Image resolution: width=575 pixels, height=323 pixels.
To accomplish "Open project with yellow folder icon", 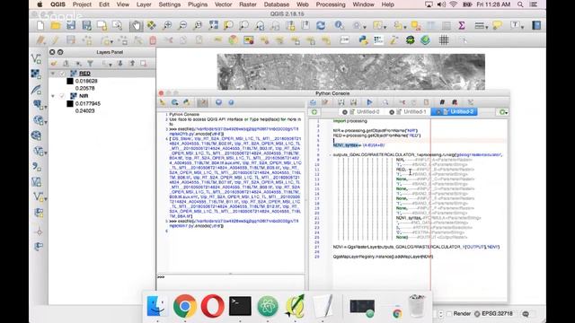I will [x=56, y=25].
